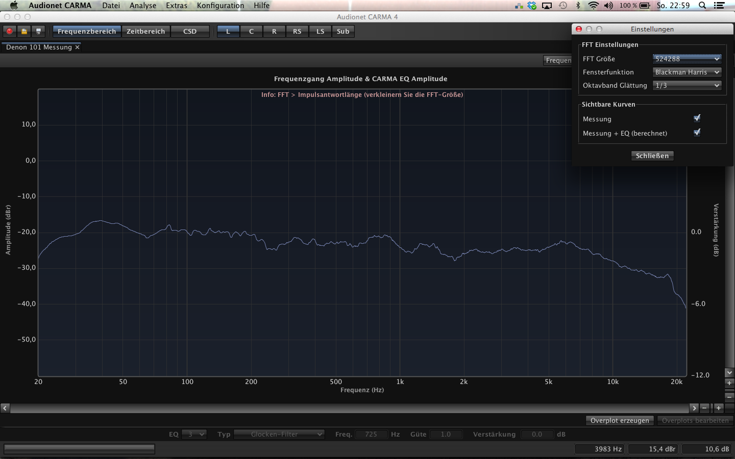Click the open folder icon in toolbar
This screenshot has height=459, width=735.
tap(24, 31)
